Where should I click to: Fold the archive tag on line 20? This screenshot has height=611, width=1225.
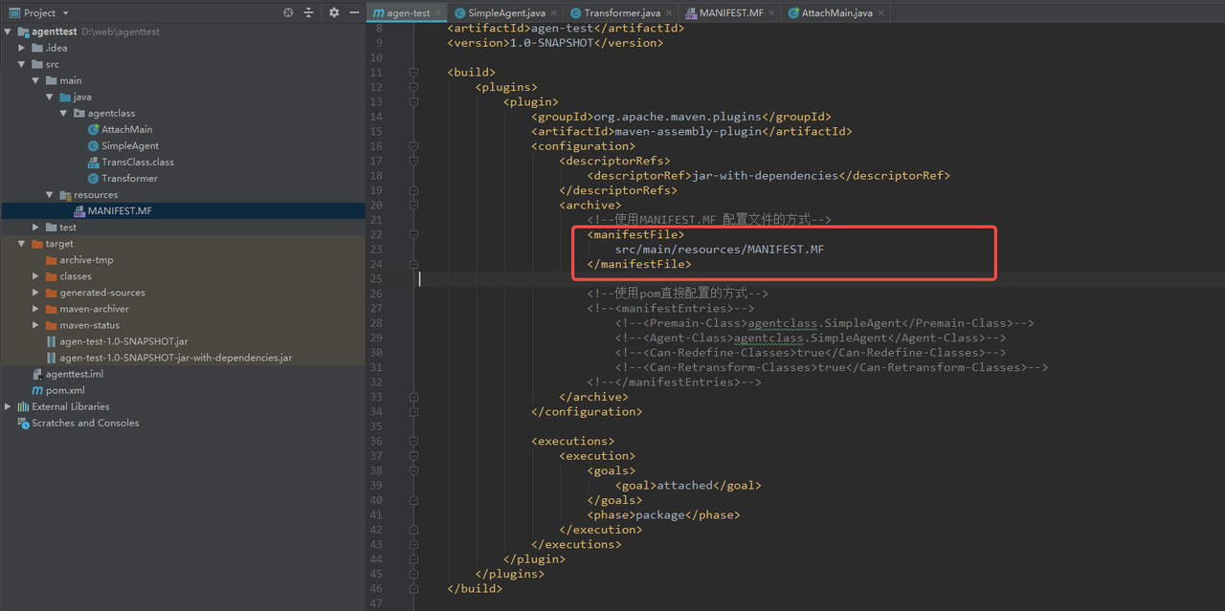pyautogui.click(x=413, y=205)
